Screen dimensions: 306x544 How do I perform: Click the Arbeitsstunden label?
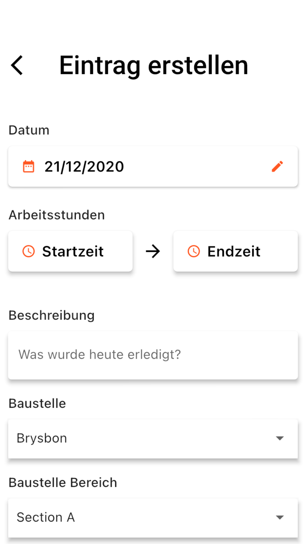click(57, 215)
